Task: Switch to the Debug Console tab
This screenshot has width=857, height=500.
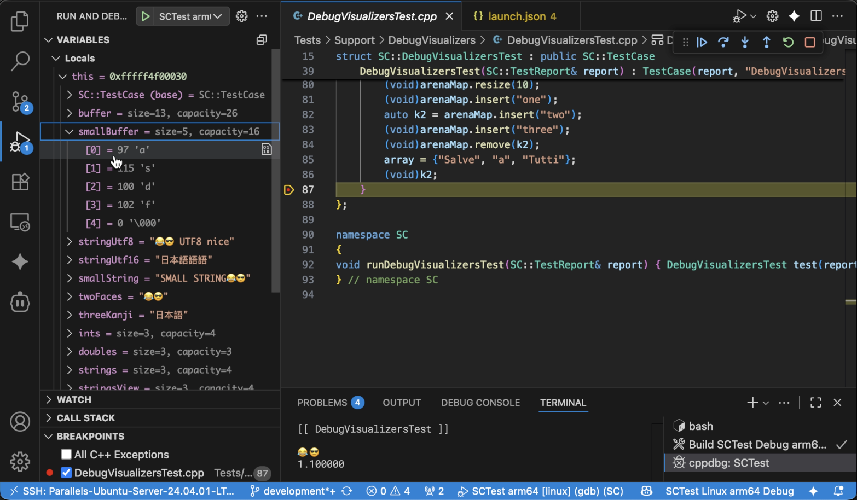Action: pyautogui.click(x=480, y=403)
